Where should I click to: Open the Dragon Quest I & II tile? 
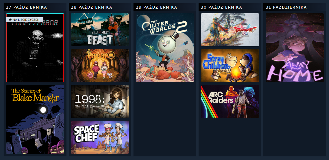(230, 30)
